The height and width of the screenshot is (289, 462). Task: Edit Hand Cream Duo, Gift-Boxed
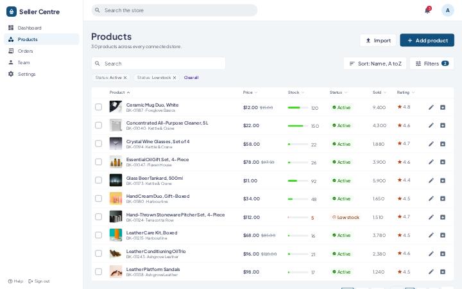(431, 198)
